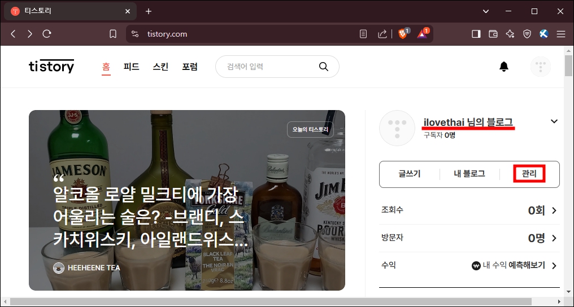574x307 pixels.
Task: Open a new browser tab
Action: (148, 11)
